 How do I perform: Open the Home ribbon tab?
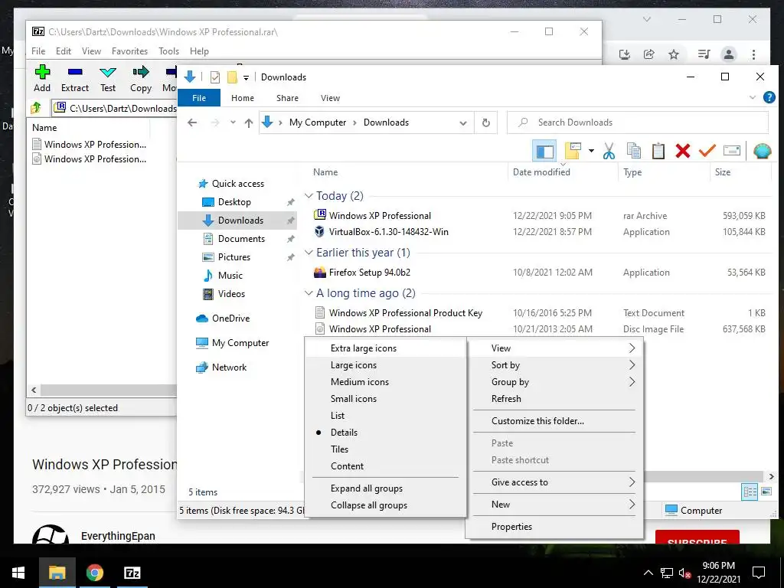click(243, 98)
